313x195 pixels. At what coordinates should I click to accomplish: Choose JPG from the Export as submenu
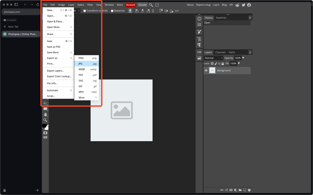(87, 64)
